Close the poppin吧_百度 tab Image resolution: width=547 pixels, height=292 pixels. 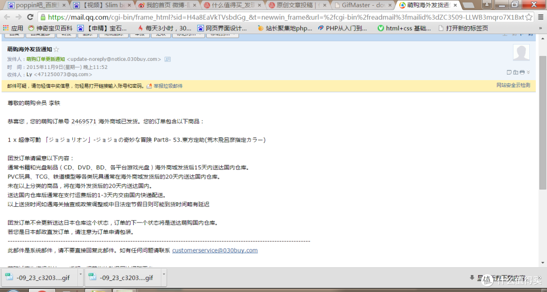63,5
